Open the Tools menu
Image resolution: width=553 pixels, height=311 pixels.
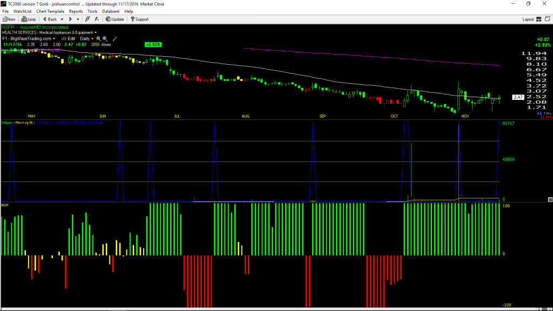coord(92,11)
